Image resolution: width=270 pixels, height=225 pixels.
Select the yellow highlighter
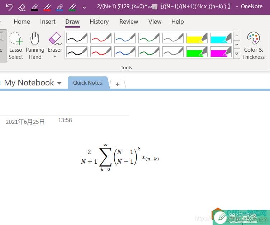point(197,38)
